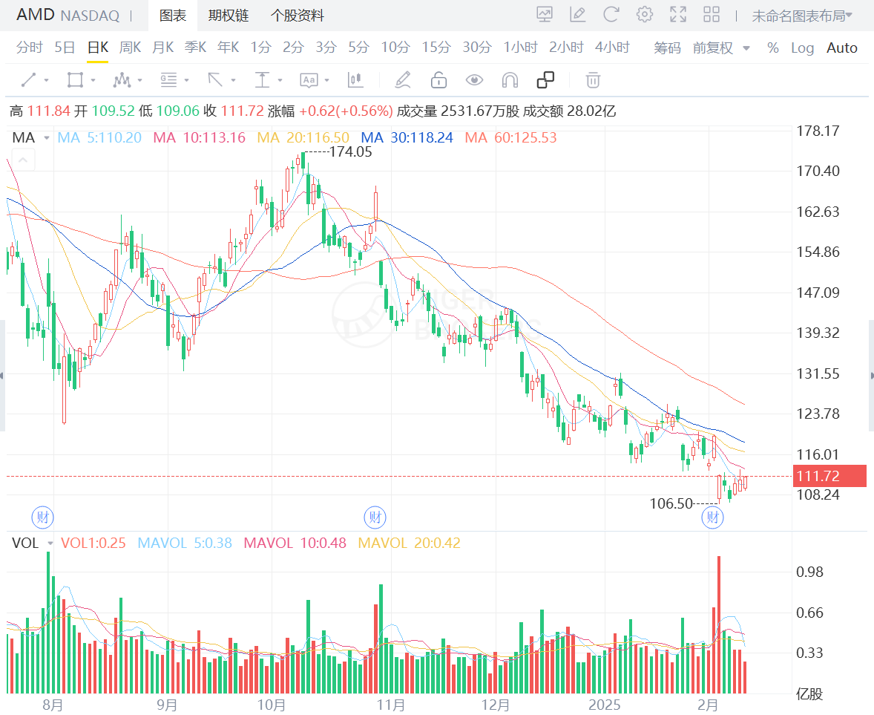This screenshot has width=874, height=715.
Task: Click the edit pencil icon in header
Action: pyautogui.click(x=578, y=15)
